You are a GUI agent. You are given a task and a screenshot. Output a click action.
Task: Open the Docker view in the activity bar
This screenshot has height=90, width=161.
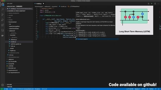click(3, 35)
